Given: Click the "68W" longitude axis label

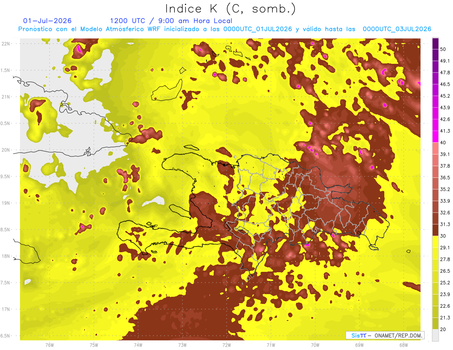Looking at the screenshot, I should [x=403, y=345].
